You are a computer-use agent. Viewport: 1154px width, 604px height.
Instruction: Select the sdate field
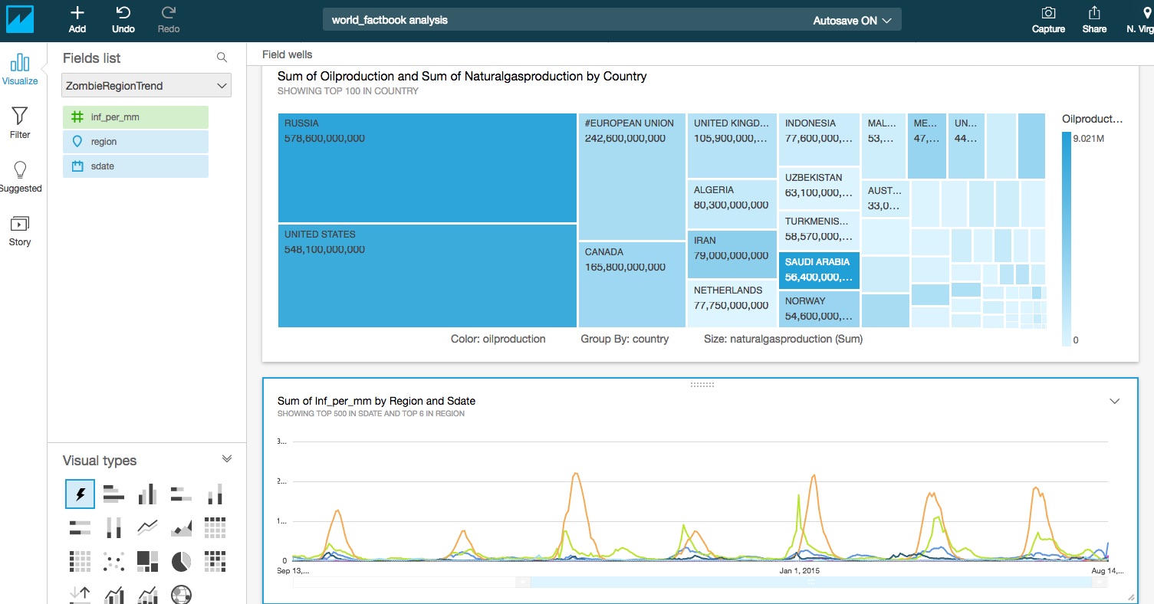pyautogui.click(x=136, y=166)
